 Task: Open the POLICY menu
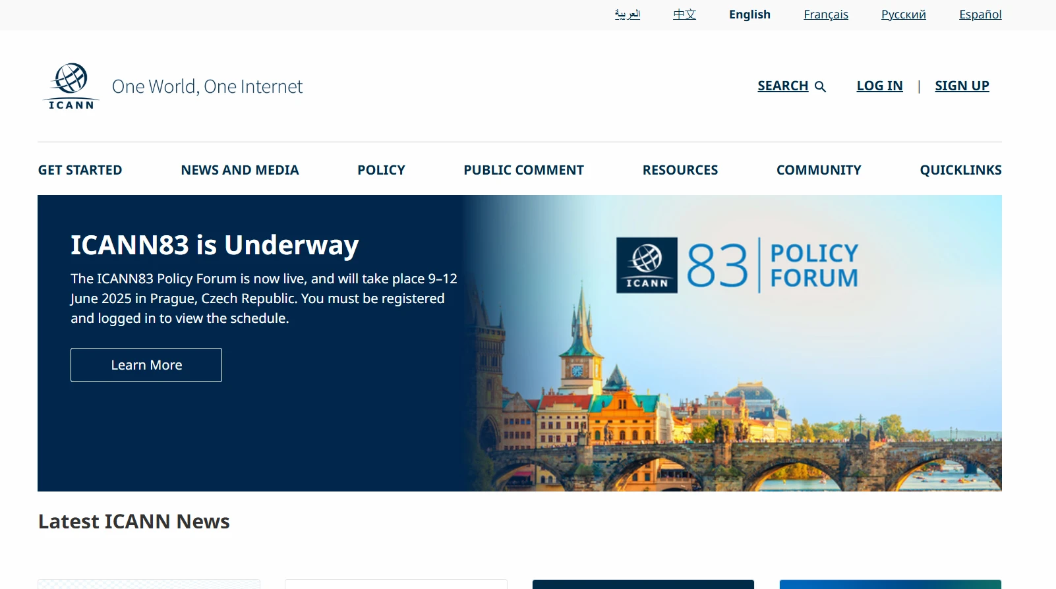381,170
